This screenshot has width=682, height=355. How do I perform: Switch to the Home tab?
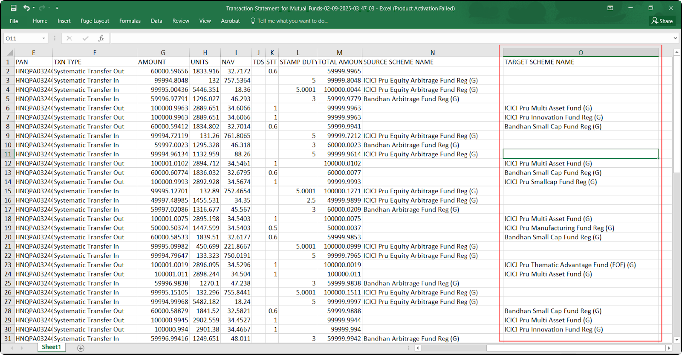click(40, 21)
